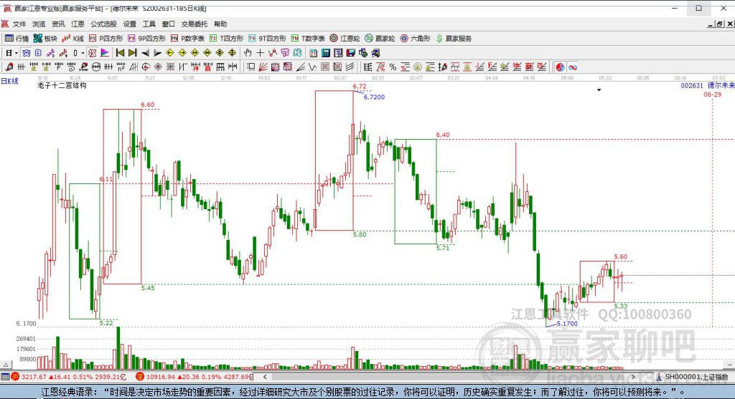Select the hand pan tool
The height and width of the screenshot is (399, 735).
pyautogui.click(x=248, y=53)
